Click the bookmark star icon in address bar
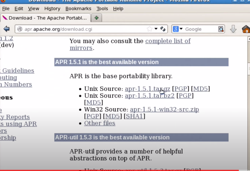 (x=150, y=29)
